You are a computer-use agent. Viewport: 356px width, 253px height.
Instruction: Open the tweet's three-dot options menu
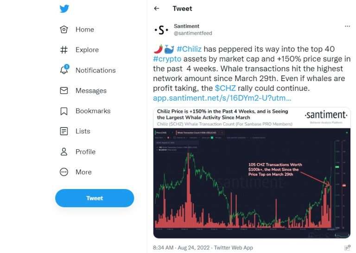347,26
